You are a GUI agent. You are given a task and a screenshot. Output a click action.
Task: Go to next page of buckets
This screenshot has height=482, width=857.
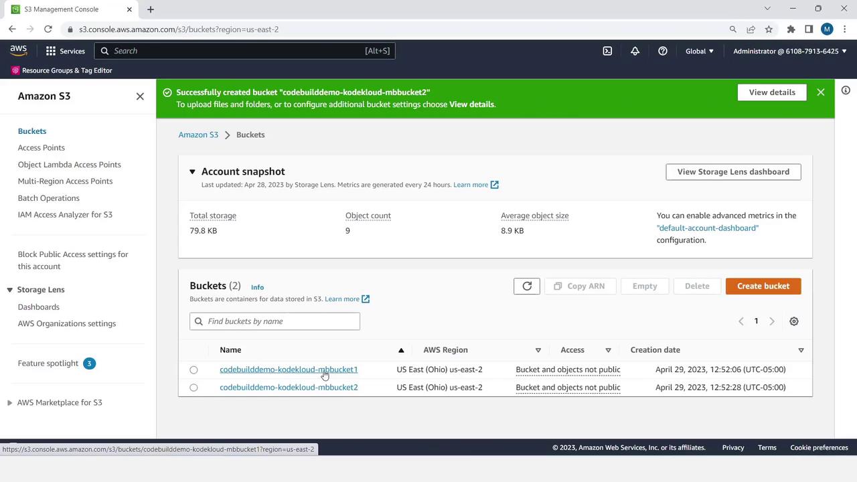772,321
